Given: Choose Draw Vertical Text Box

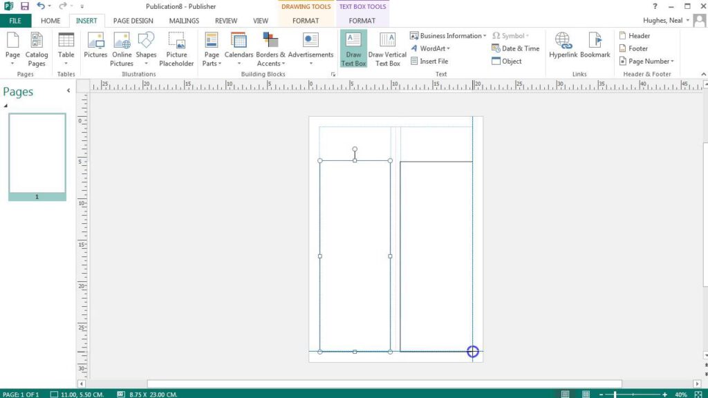Looking at the screenshot, I should (387, 48).
